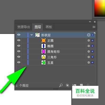
Task: Click blue selection square of 圆角矩形
Action: [92, 51]
